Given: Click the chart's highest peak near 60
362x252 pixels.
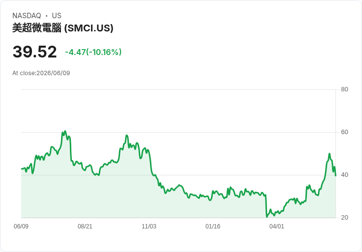Looking at the screenshot, I should coord(65,131).
